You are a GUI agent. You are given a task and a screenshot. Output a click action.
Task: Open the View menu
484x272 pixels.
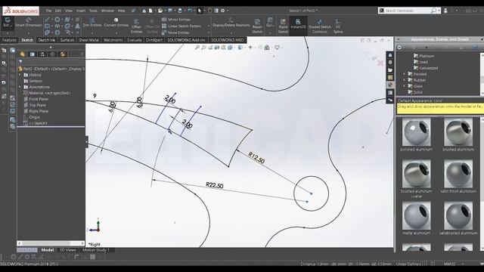(69, 11)
